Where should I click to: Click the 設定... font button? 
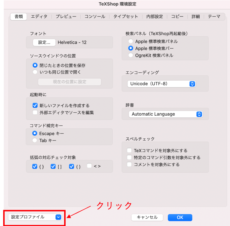point(44,43)
